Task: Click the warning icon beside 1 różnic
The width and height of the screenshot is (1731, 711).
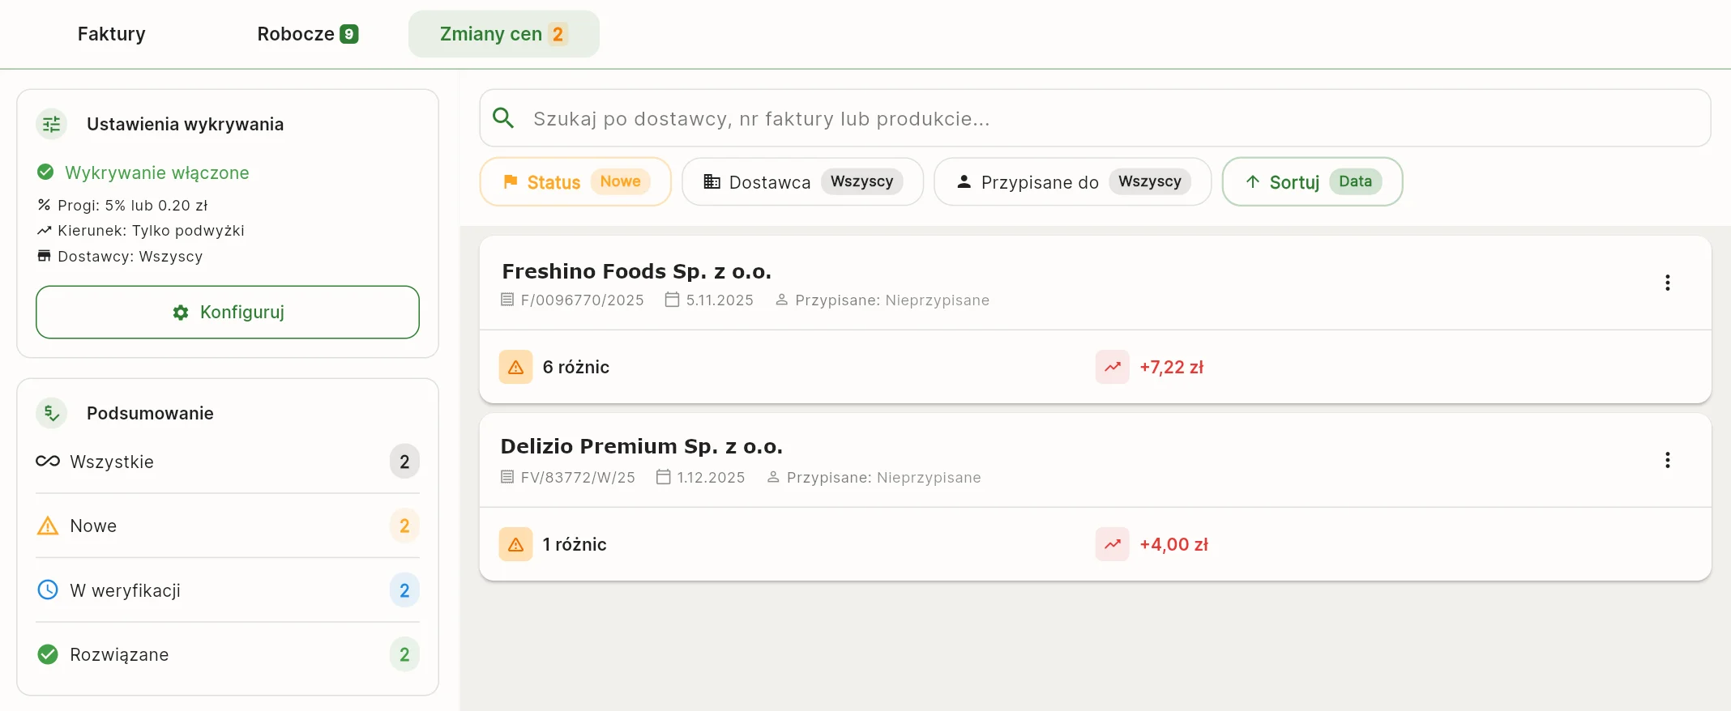Action: (515, 544)
